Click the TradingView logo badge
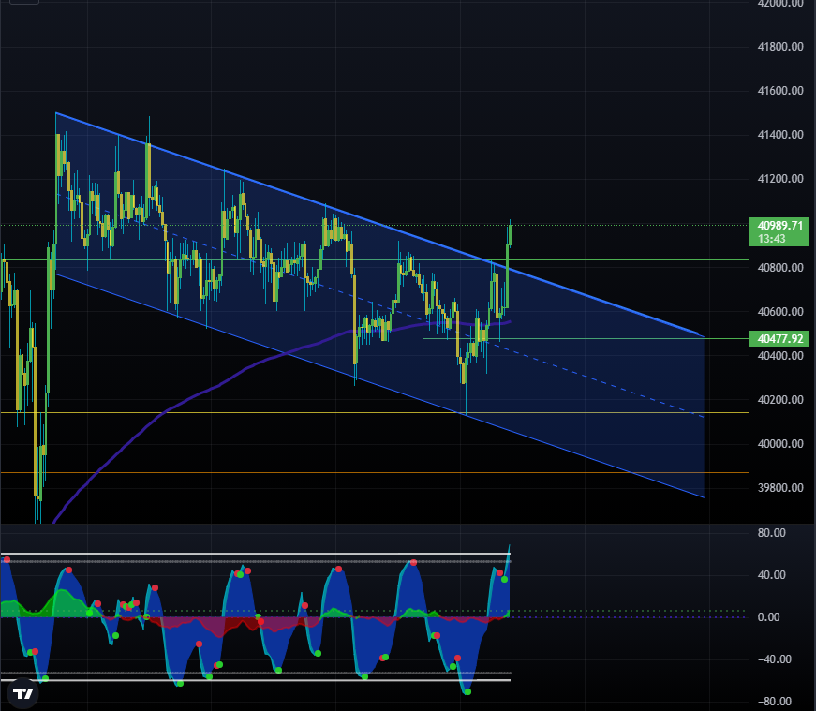This screenshot has height=711, width=816. click(x=22, y=694)
